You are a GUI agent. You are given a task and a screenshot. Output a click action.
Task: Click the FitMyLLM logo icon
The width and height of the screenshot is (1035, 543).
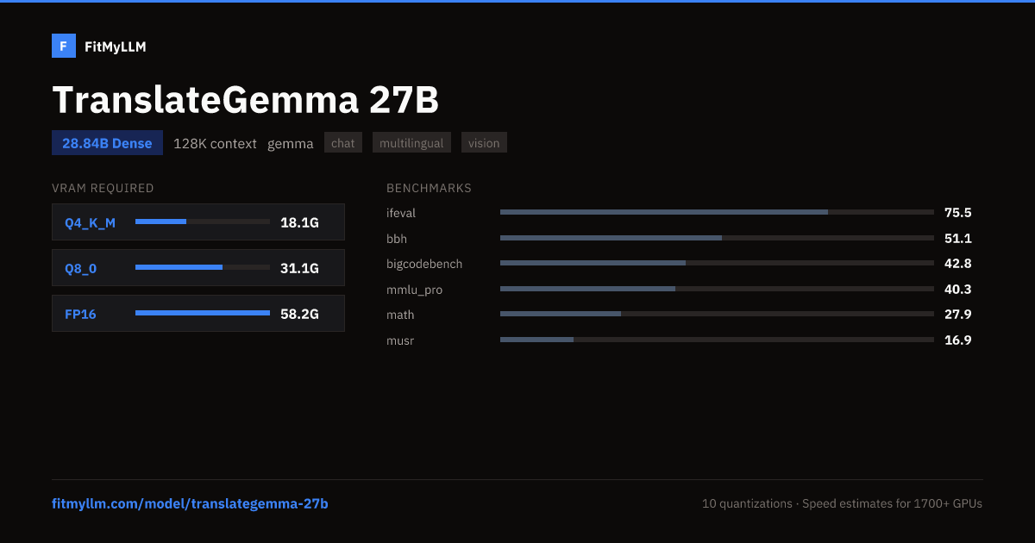pos(64,46)
